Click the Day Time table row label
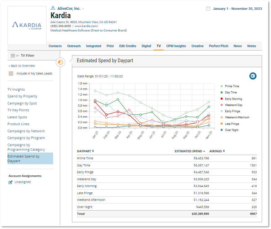This screenshot has height=229, width=271. 83,165
